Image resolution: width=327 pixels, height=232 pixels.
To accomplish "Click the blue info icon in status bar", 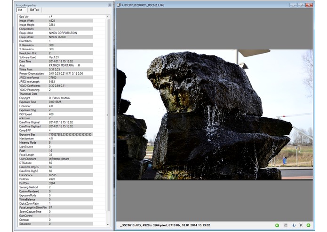I will 294,225.
